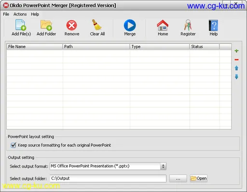Start merging with the Merge play icon
The image size is (247, 192).
130,25
